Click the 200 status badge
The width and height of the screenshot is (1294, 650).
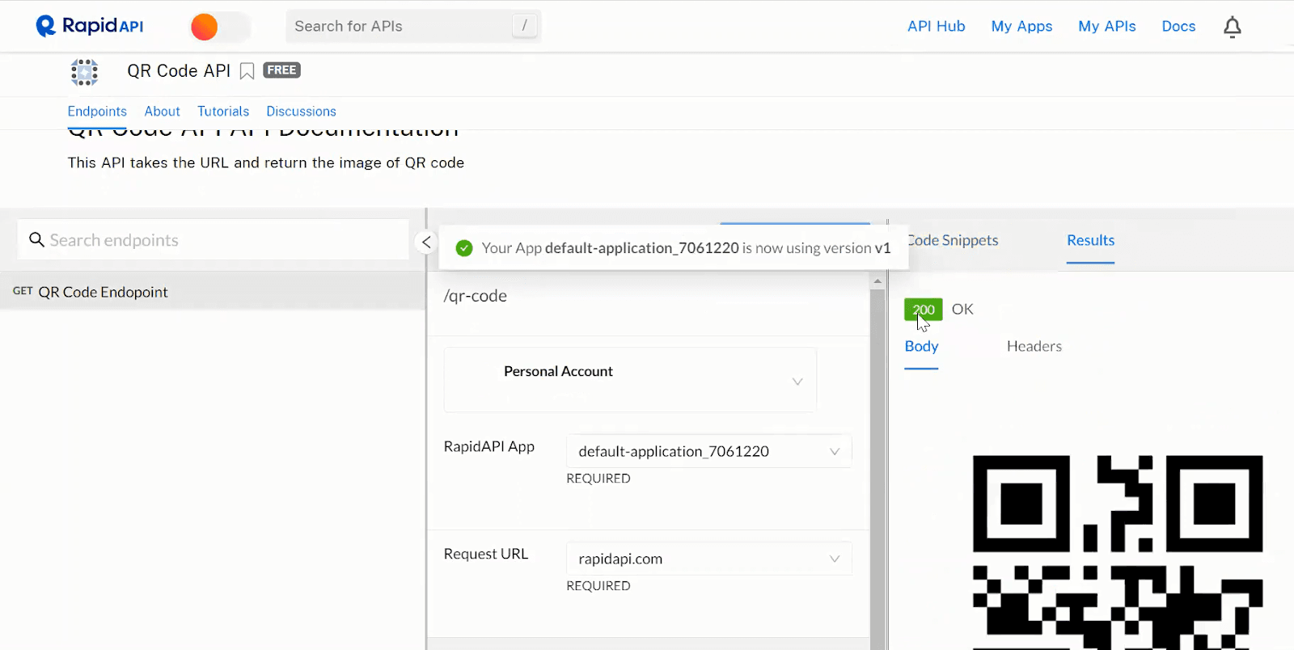point(924,309)
